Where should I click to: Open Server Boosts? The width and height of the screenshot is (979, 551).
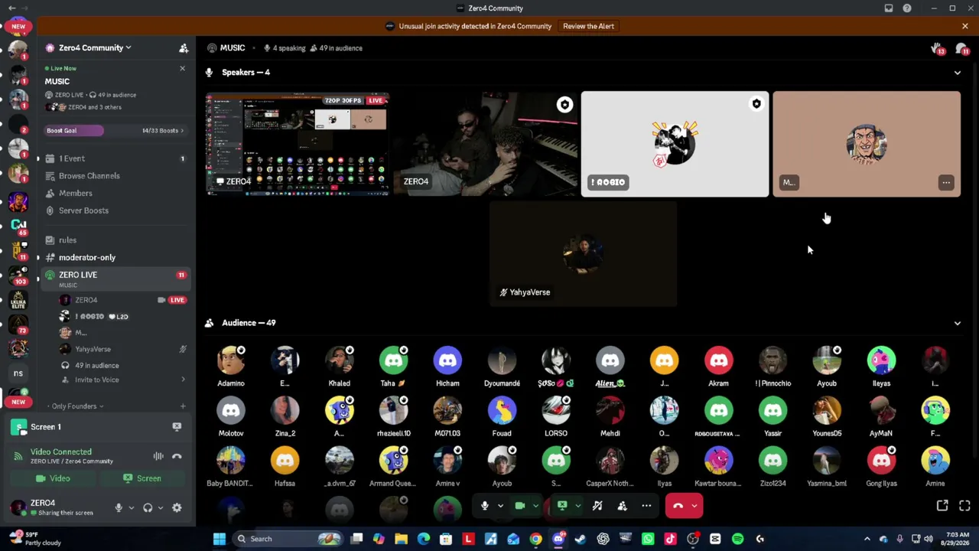[x=115, y=210]
